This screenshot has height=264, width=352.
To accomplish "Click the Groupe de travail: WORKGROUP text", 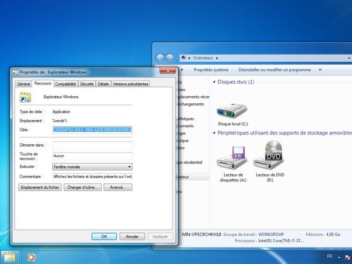I will pos(253,234).
